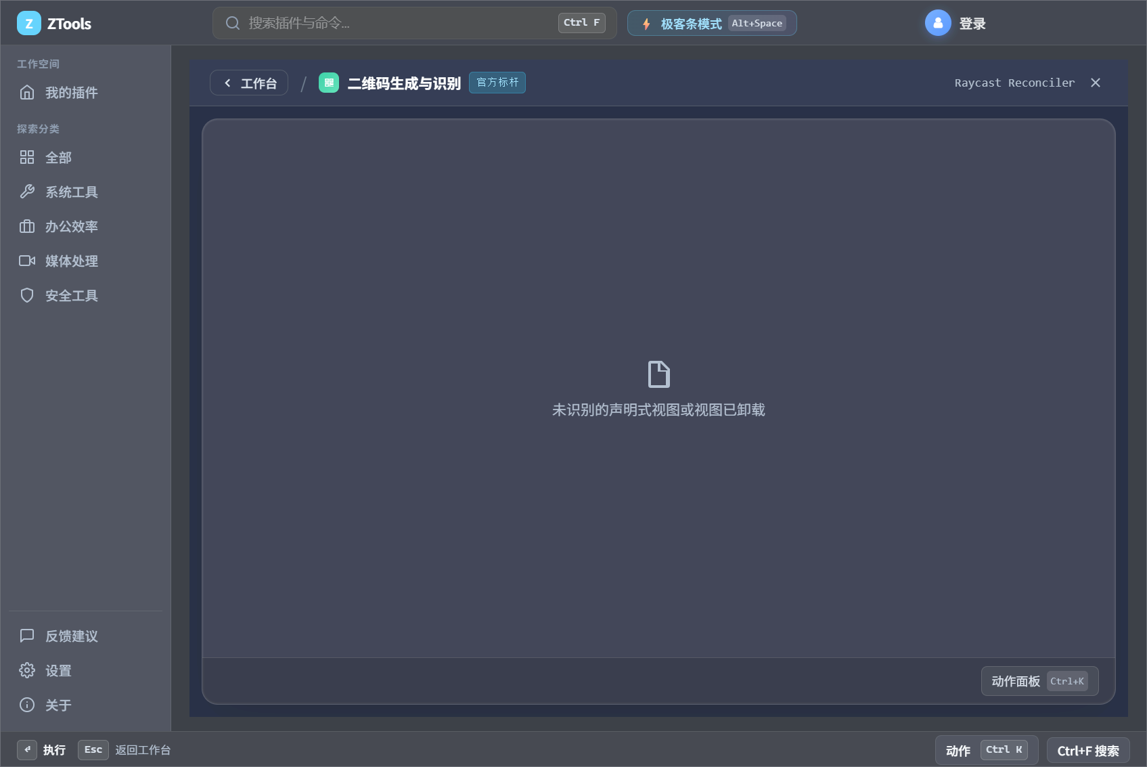Open the 办公效率 category

pos(85,227)
